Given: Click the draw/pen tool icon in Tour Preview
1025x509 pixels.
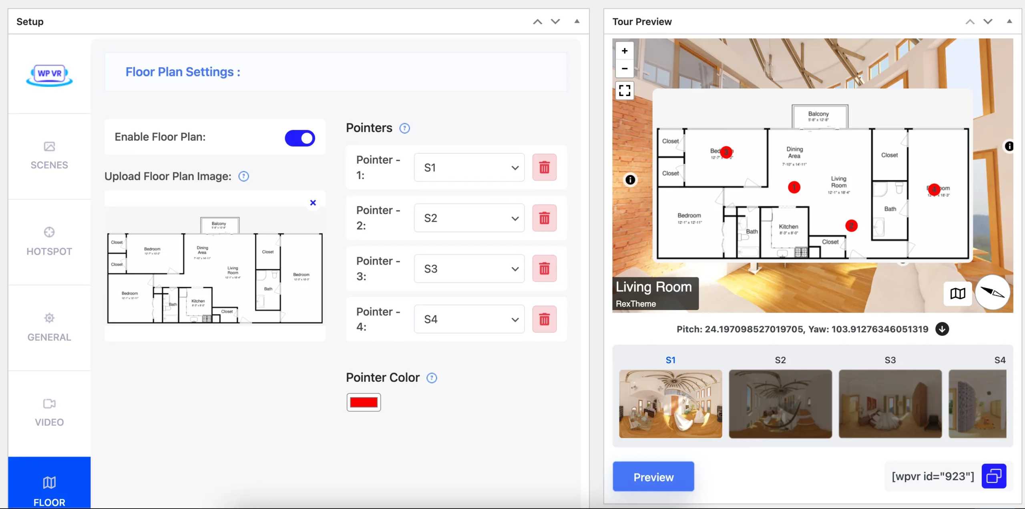Looking at the screenshot, I should pyautogui.click(x=992, y=293).
